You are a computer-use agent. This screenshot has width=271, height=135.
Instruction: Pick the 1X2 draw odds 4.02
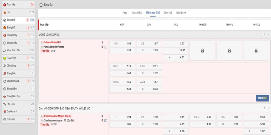(175, 57)
